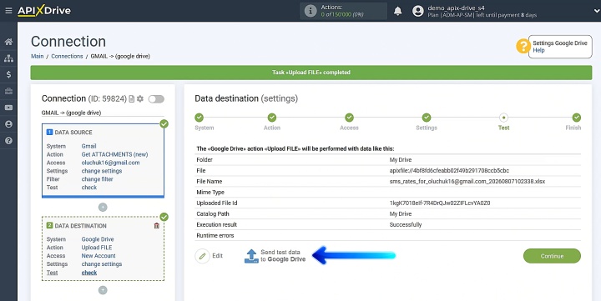This screenshot has width=601, height=301.
Task: Open the home icon in sidebar
Action: (x=8, y=42)
